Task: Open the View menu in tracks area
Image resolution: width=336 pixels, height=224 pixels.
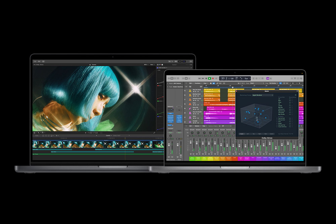Action: coord(205,83)
